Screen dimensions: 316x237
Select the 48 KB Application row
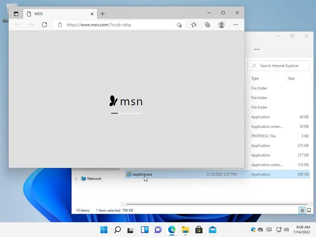point(279,117)
